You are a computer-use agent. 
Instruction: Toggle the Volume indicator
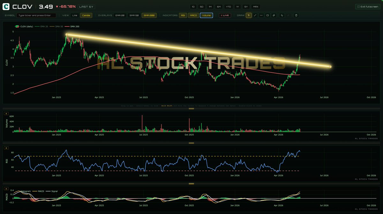(x=206, y=15)
